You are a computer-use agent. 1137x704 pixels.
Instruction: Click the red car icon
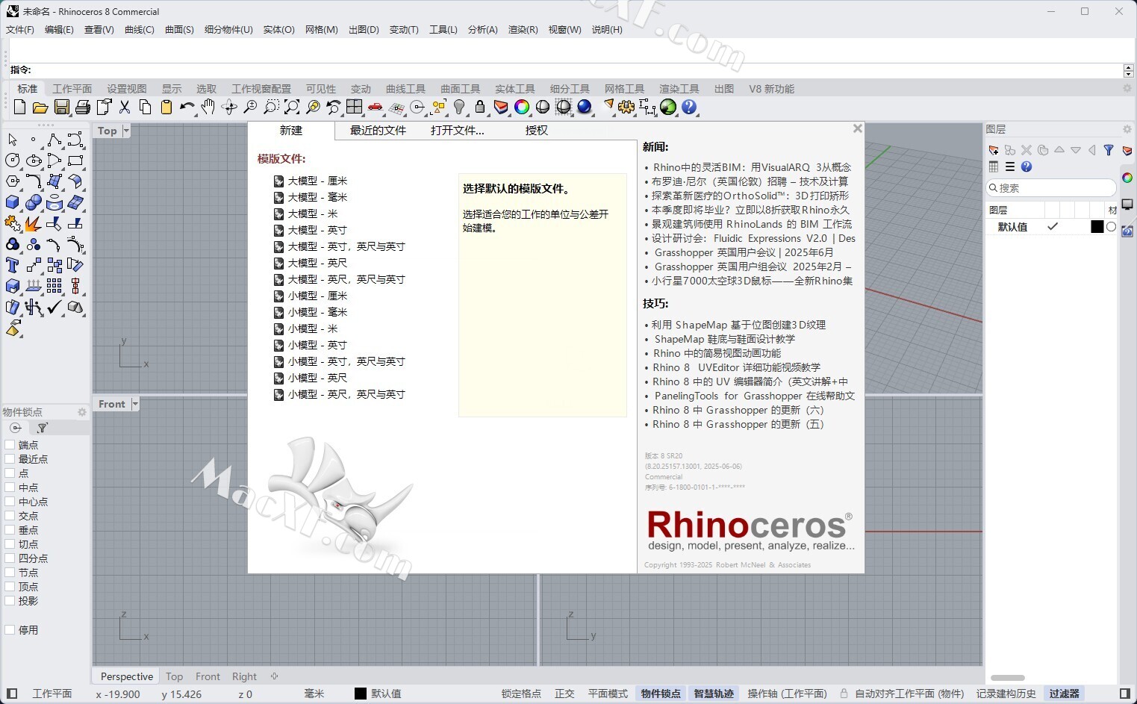click(375, 107)
